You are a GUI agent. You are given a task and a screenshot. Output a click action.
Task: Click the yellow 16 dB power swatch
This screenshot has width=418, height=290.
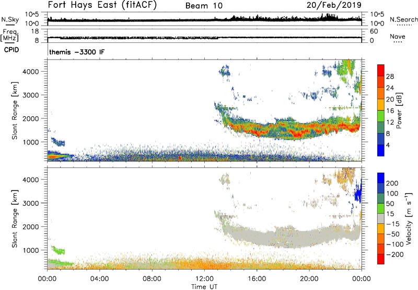[381, 105]
